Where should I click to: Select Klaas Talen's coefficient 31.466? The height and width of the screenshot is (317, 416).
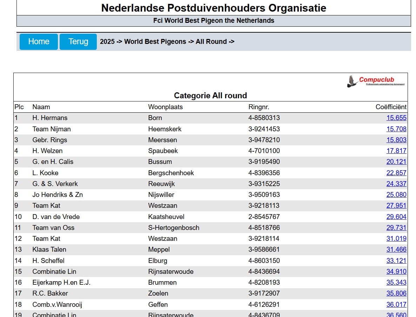[x=396, y=249]
